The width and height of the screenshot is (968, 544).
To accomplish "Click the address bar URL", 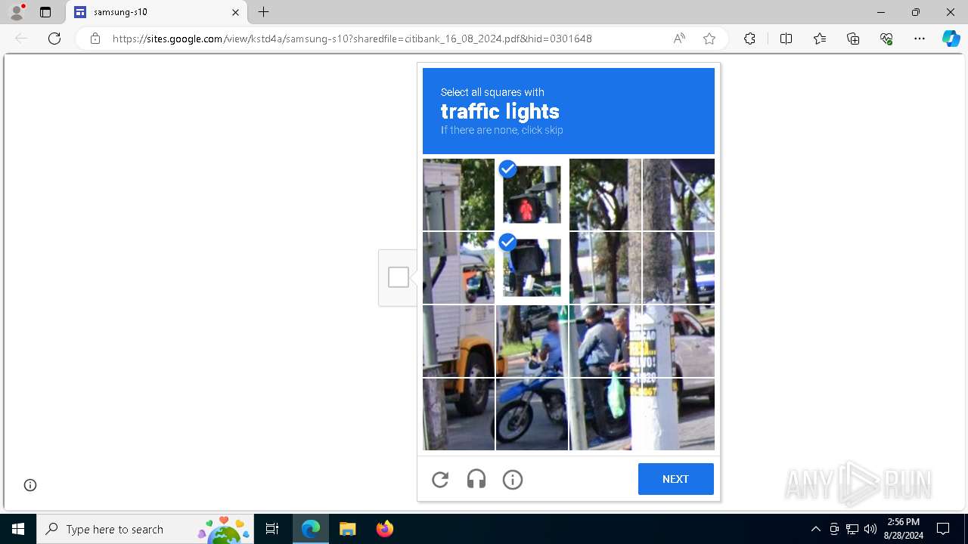I will pyautogui.click(x=352, y=39).
